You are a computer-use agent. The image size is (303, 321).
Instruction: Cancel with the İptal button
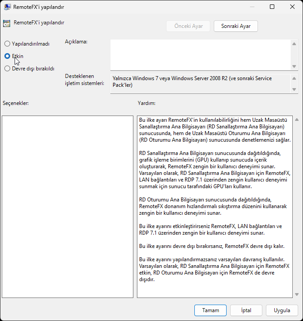tap(246, 310)
